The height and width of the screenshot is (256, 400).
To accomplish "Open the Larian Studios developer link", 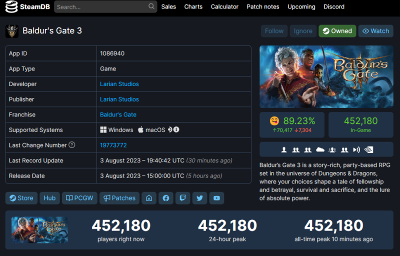I will pos(119,84).
